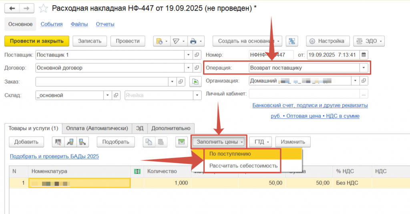Expand the Операция dropdown list
Screen dimensions: 410x214
[x=364, y=68]
